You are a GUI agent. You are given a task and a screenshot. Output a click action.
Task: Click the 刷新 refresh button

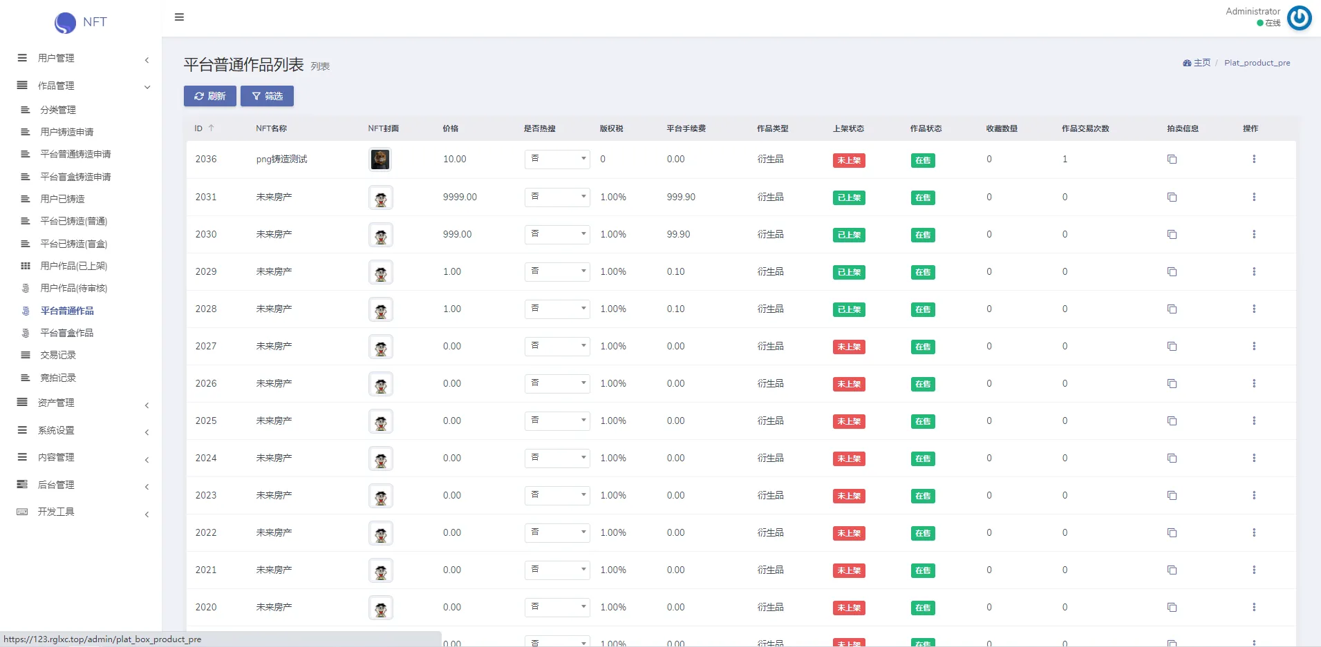[209, 97]
